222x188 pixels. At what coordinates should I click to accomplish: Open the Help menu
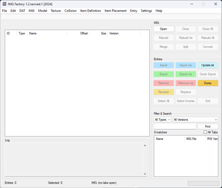pyautogui.click(x=159, y=11)
